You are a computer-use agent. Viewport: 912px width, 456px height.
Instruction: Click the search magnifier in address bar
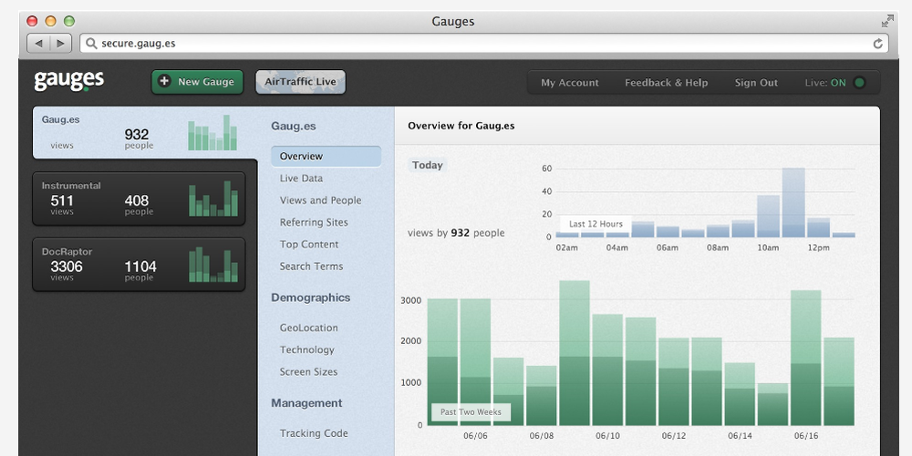90,43
